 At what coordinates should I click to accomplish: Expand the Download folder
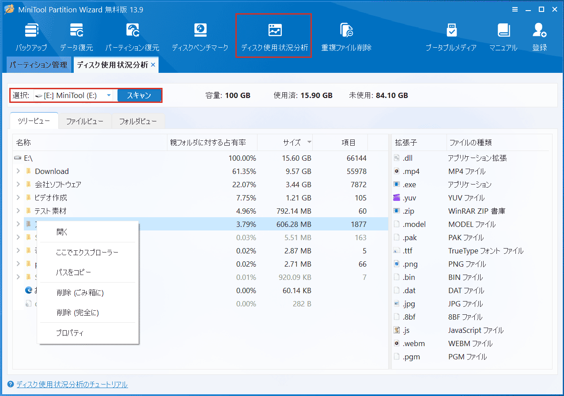click(x=18, y=171)
